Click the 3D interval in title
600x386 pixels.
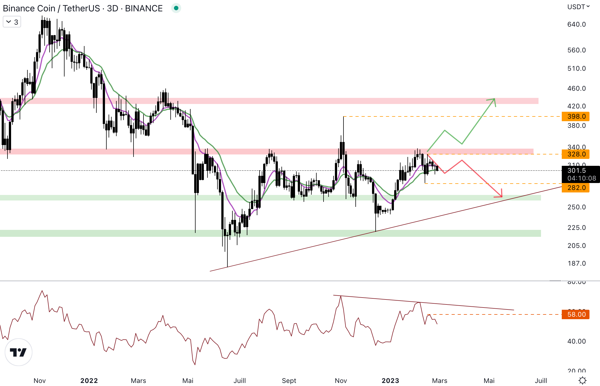click(x=112, y=8)
